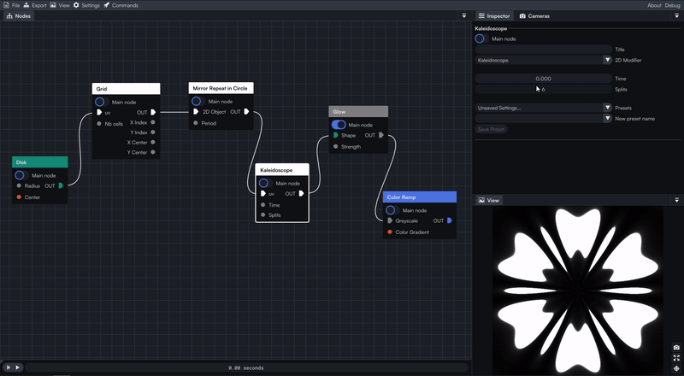Click the Time value slider
Viewport: 684px width, 376px height.
(x=544, y=79)
